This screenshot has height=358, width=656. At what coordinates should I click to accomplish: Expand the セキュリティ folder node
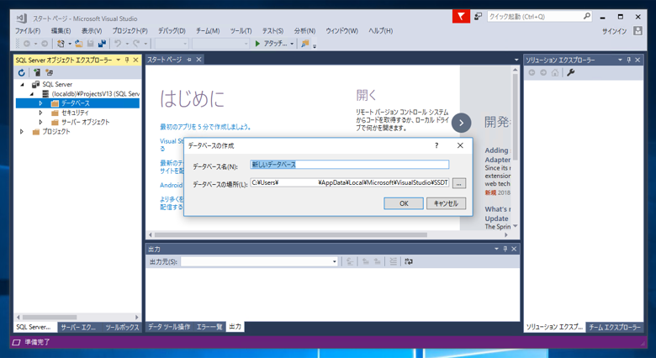click(40, 113)
